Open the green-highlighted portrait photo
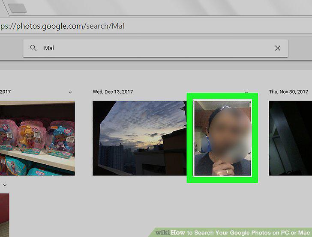 (x=222, y=138)
